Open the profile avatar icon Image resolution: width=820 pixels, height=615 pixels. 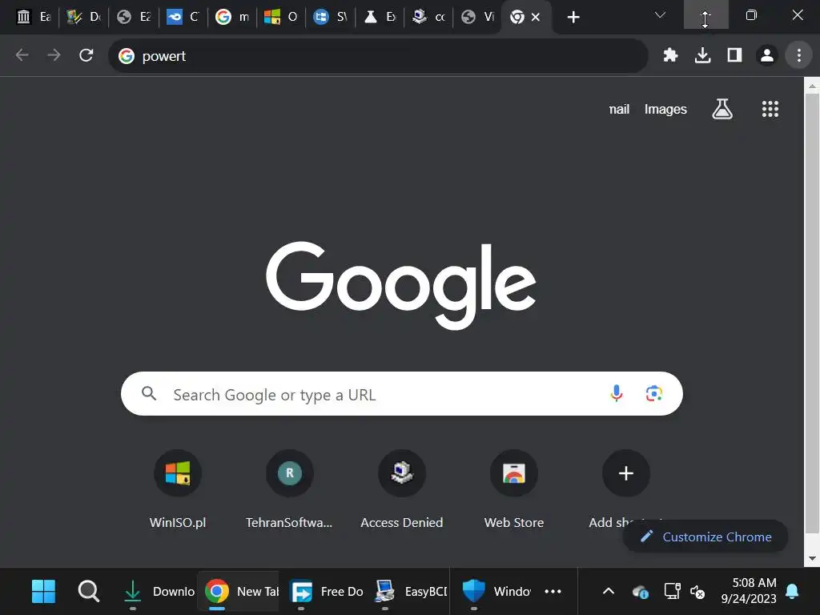click(x=767, y=55)
